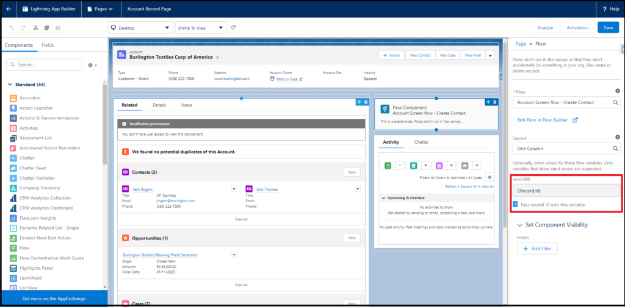Click the Flow Orchestration Work Guide icon
625x307 pixels.
tap(13, 258)
